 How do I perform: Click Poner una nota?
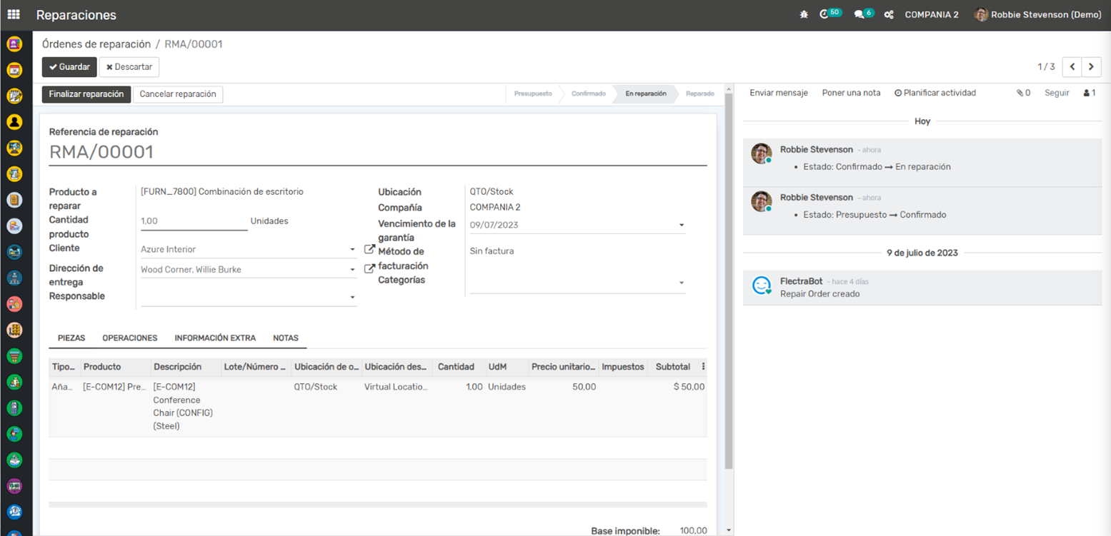pyautogui.click(x=851, y=93)
